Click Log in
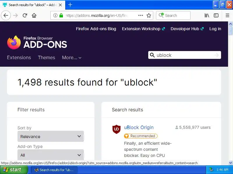This screenshot has height=174, width=233. (215, 29)
